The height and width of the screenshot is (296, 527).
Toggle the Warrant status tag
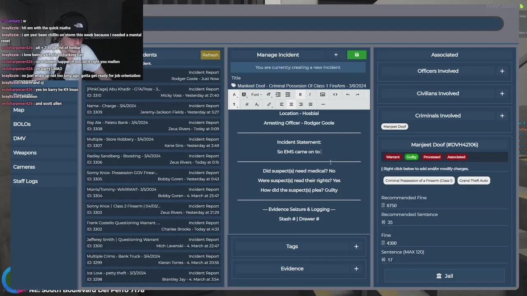(392, 157)
